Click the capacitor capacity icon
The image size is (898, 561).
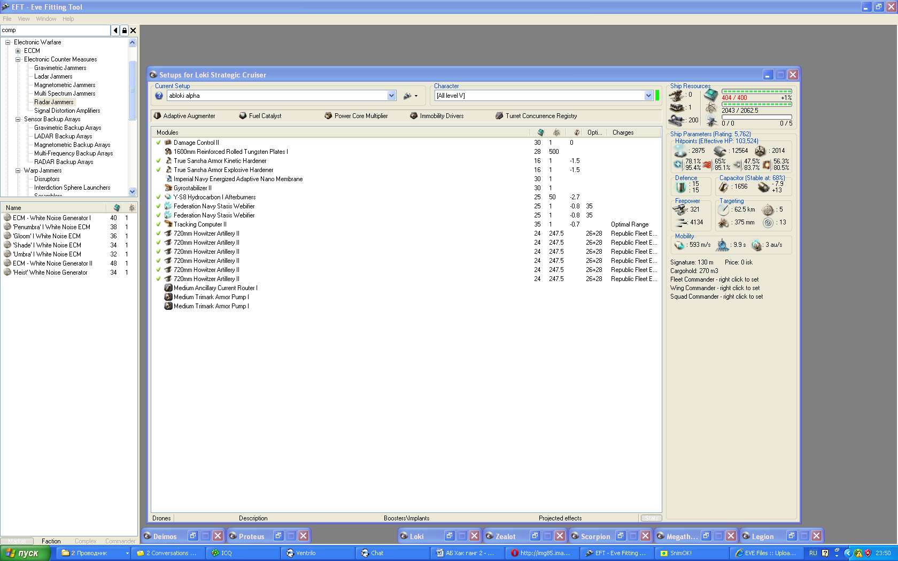click(x=723, y=186)
